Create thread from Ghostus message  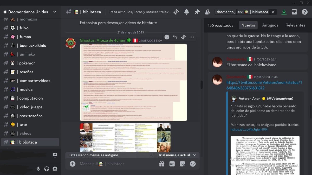coord(183,37)
